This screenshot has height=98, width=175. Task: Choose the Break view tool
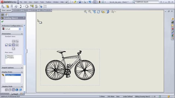pos(36,7)
